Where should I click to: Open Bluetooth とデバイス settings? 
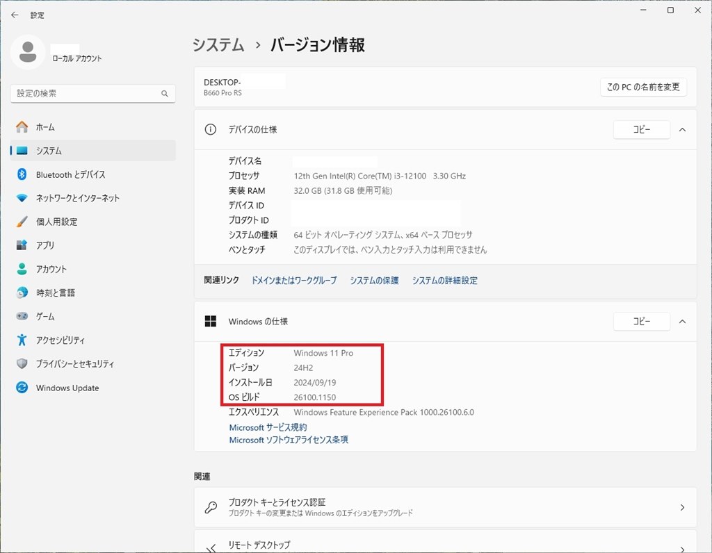point(56,174)
